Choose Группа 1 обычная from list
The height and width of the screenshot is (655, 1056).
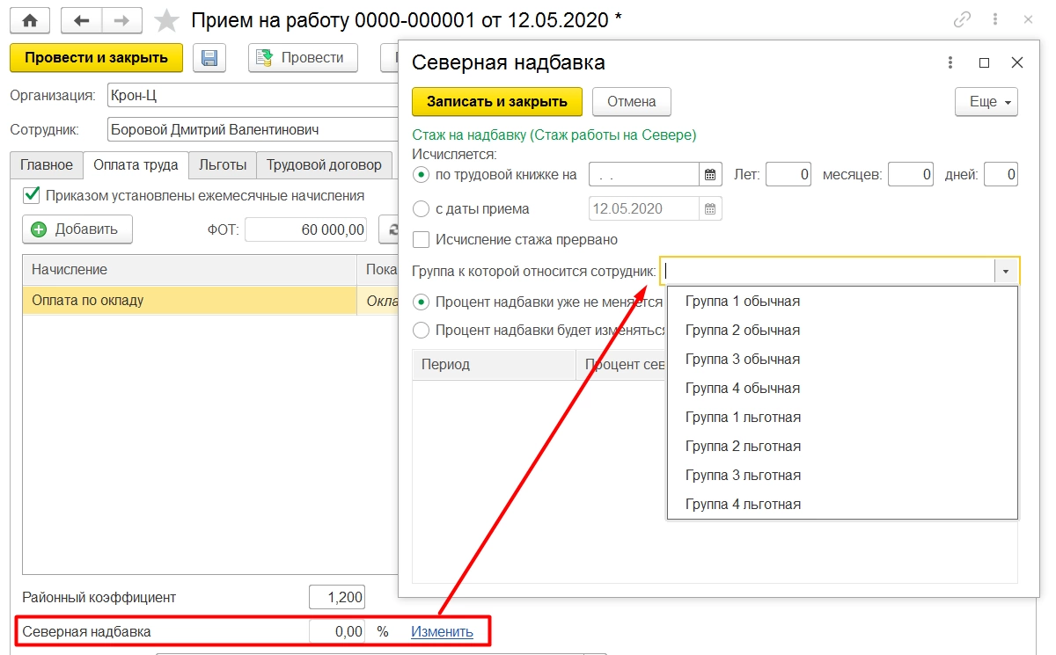point(842,302)
